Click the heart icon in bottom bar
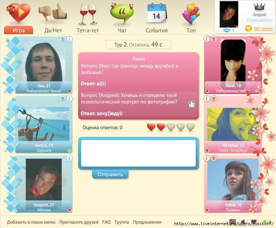Viewport: 276px width, 228px height. pos(253,222)
